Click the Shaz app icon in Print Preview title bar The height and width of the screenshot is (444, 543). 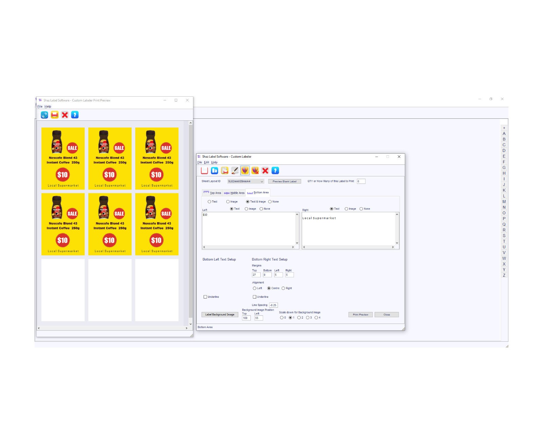40,100
